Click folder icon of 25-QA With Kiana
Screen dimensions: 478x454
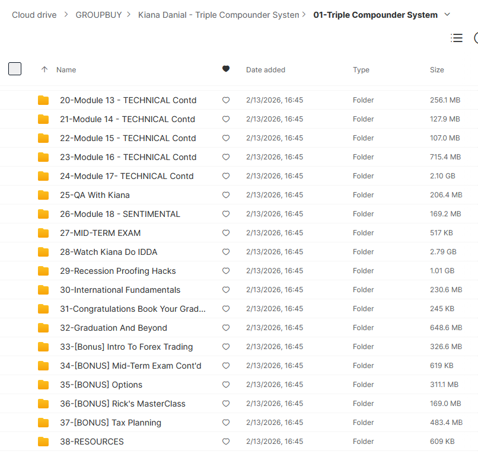click(43, 195)
